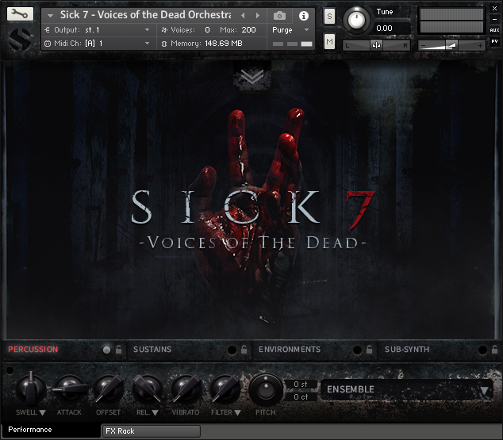Select the SUSTAINS layer tab
503x440 pixels.
click(x=152, y=350)
